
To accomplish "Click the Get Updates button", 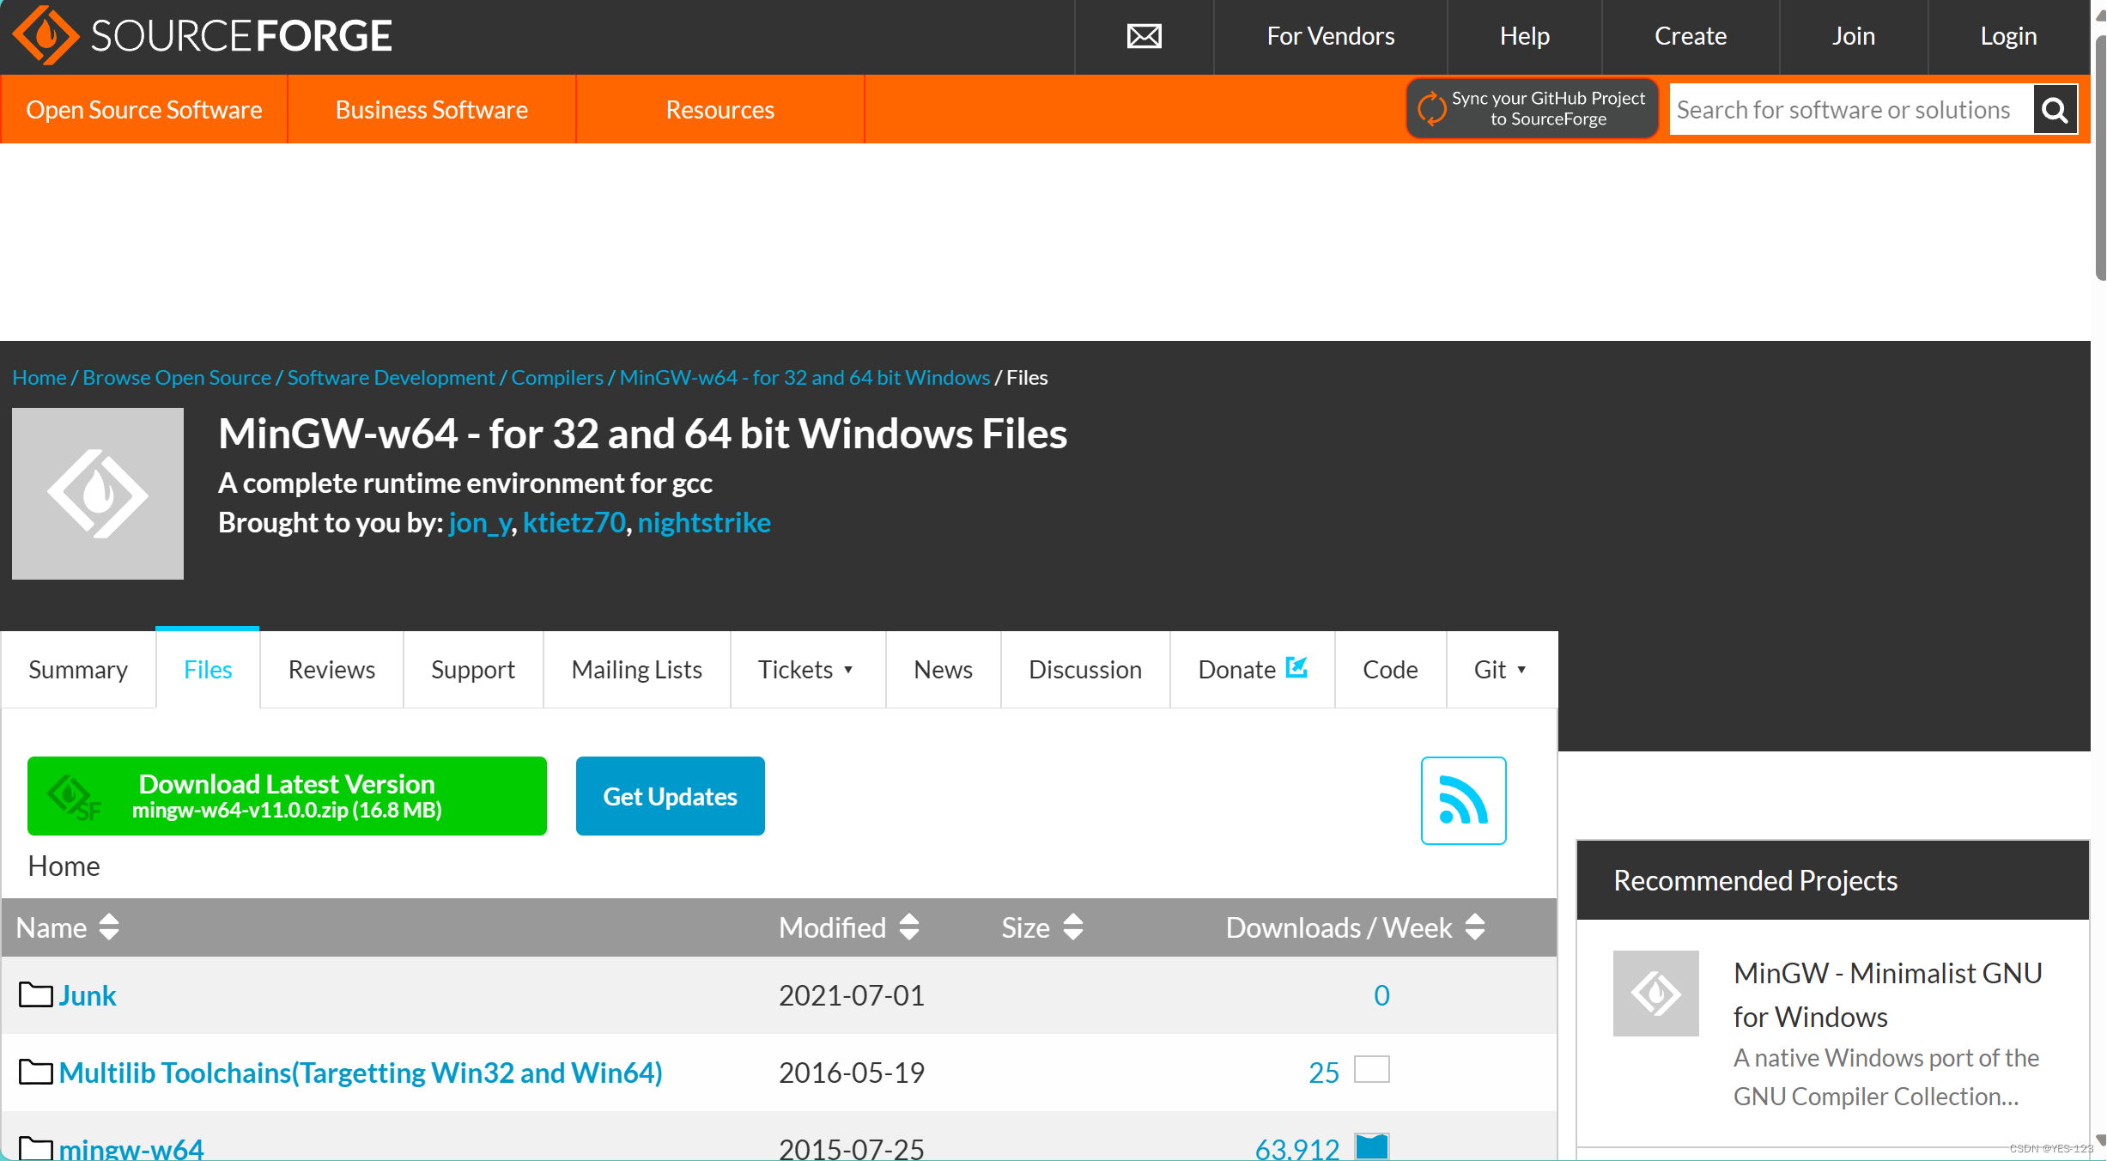I will (669, 796).
